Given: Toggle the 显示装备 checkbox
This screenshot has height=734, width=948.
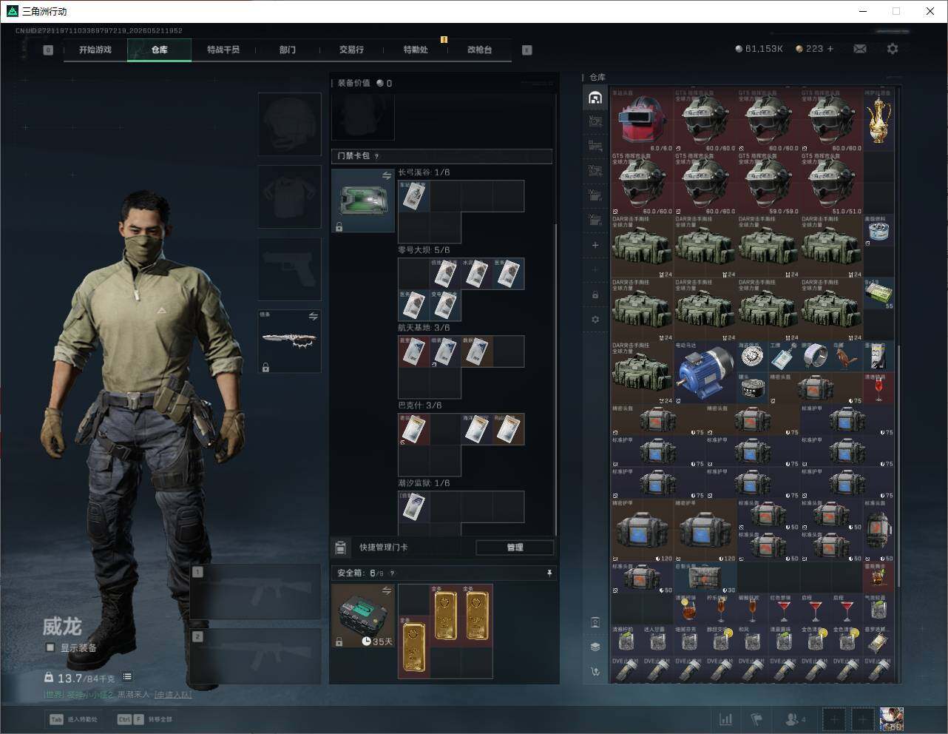Looking at the screenshot, I should point(50,647).
